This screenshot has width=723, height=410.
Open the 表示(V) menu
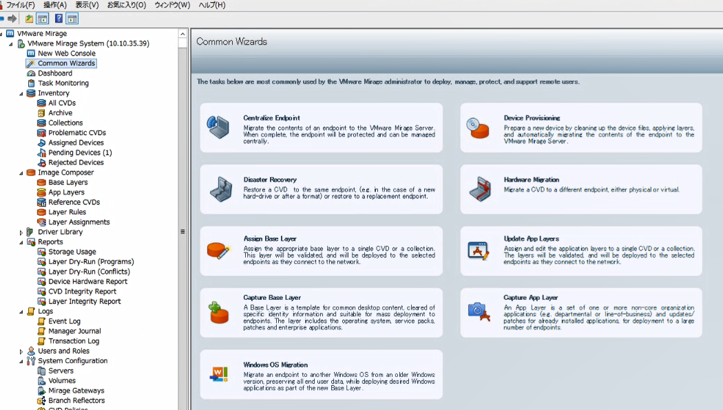point(87,5)
